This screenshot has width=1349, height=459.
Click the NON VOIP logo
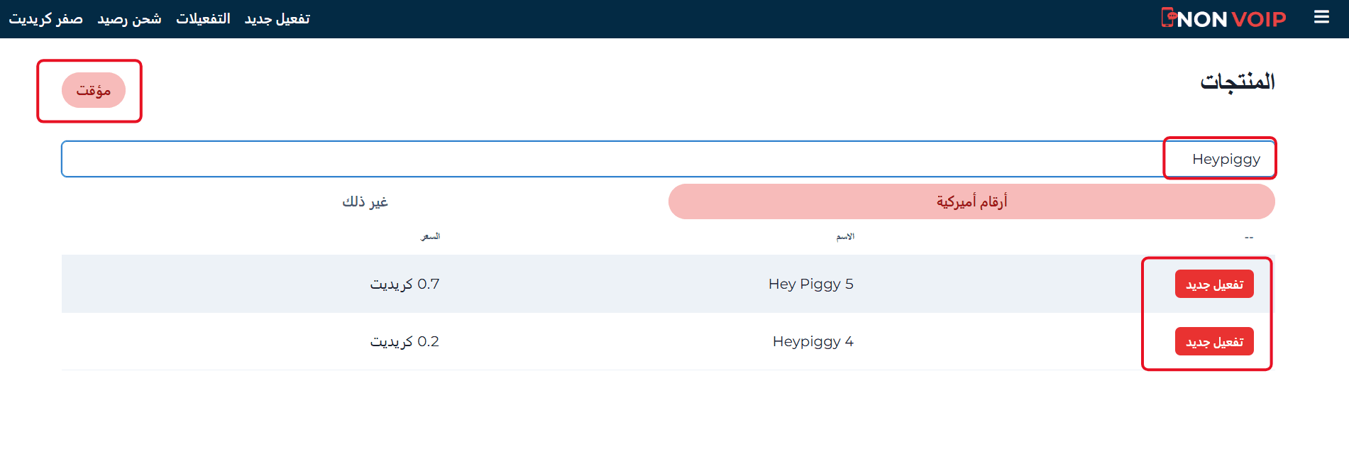[x=1223, y=18]
